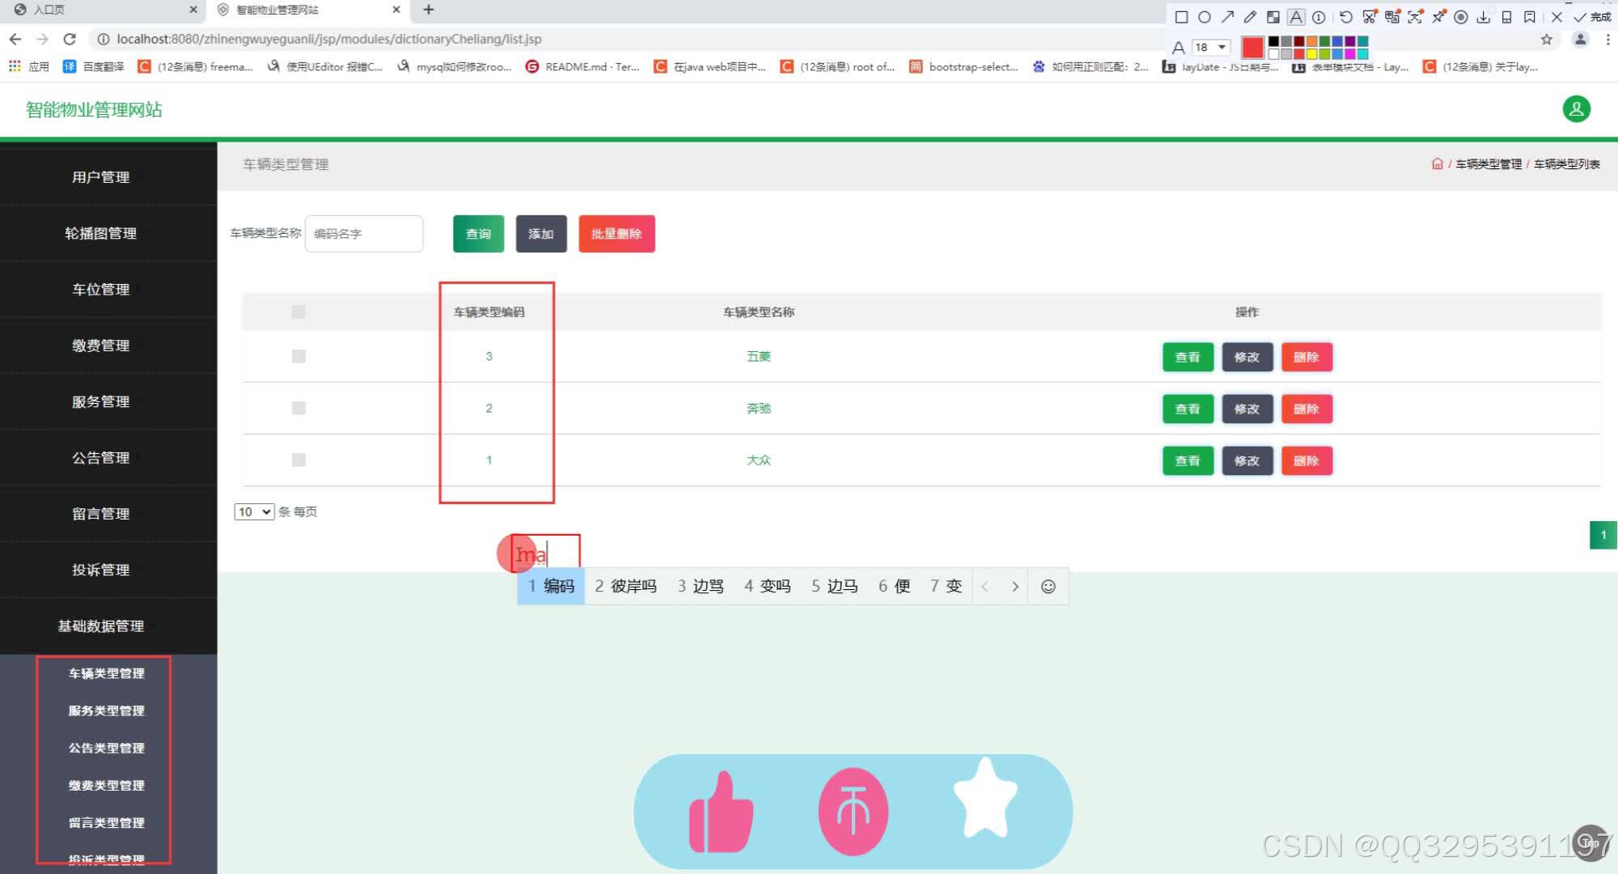Pick the yellow color swatch

pos(1311,54)
